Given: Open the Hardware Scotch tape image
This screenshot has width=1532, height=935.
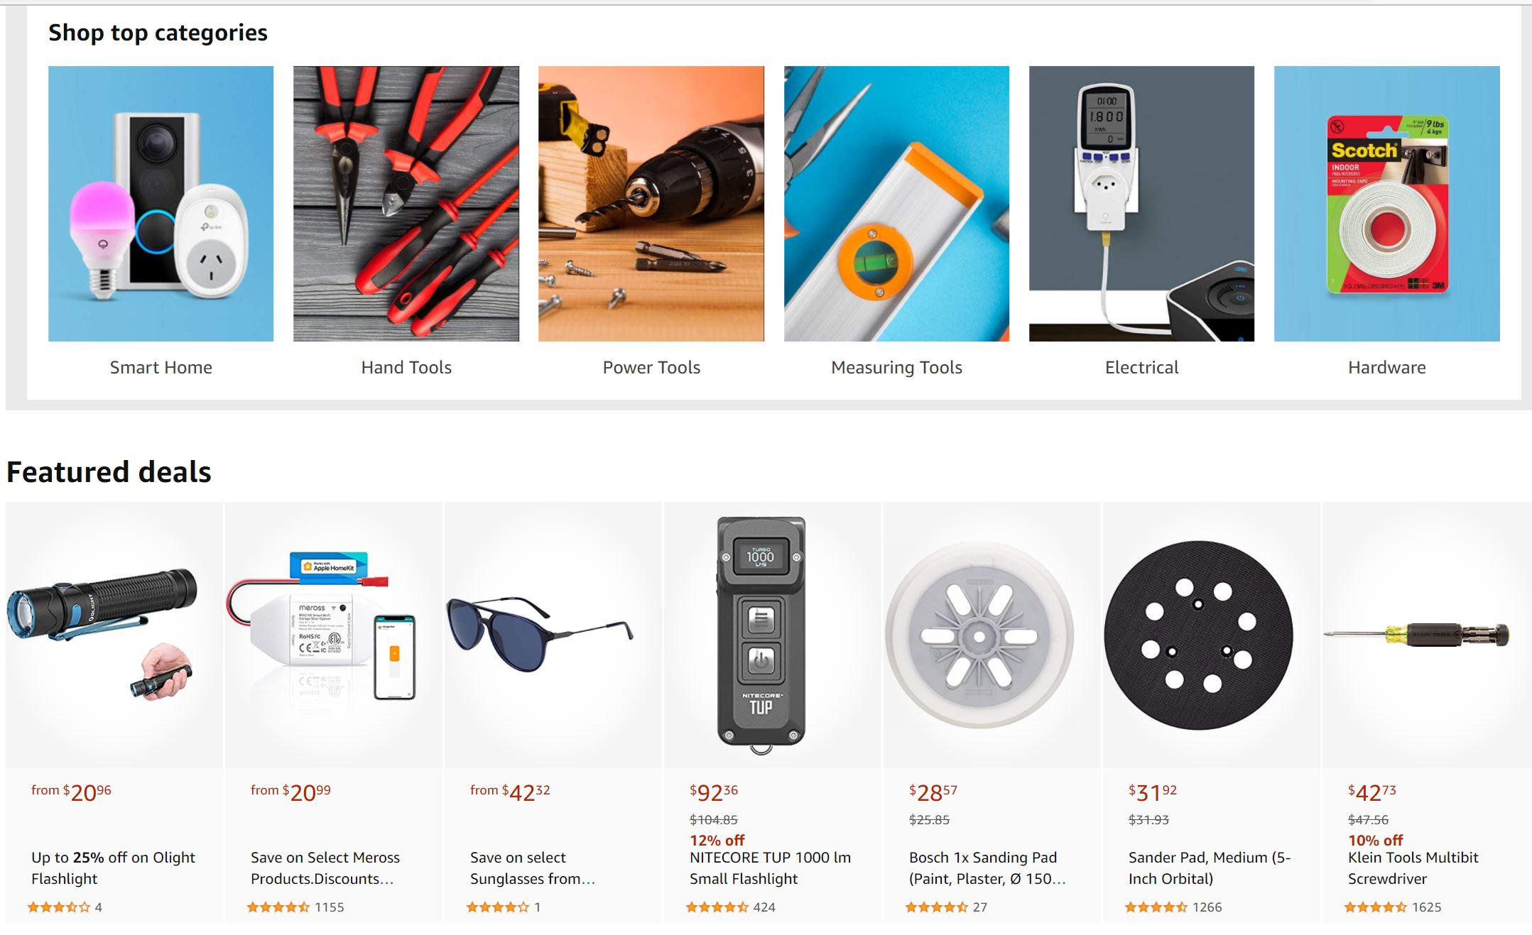Looking at the screenshot, I should click(1387, 204).
